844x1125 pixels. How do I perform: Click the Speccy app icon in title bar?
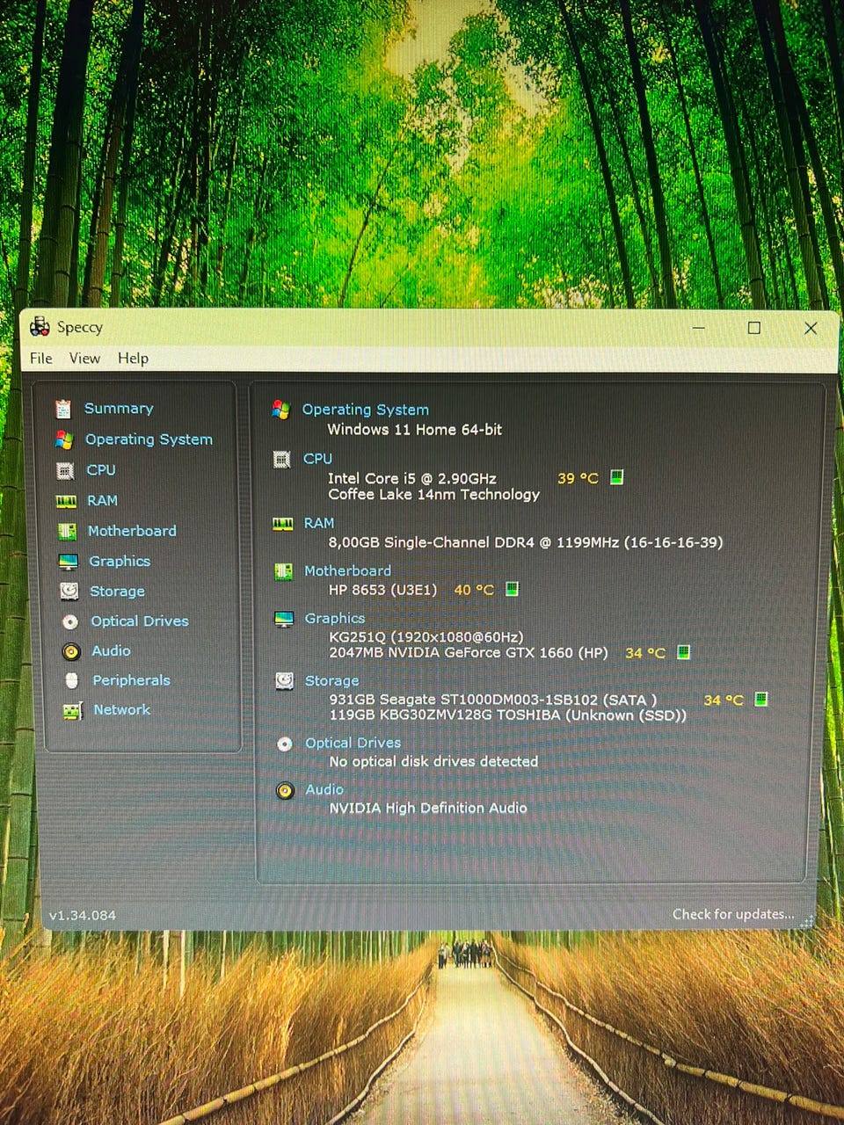click(x=40, y=327)
